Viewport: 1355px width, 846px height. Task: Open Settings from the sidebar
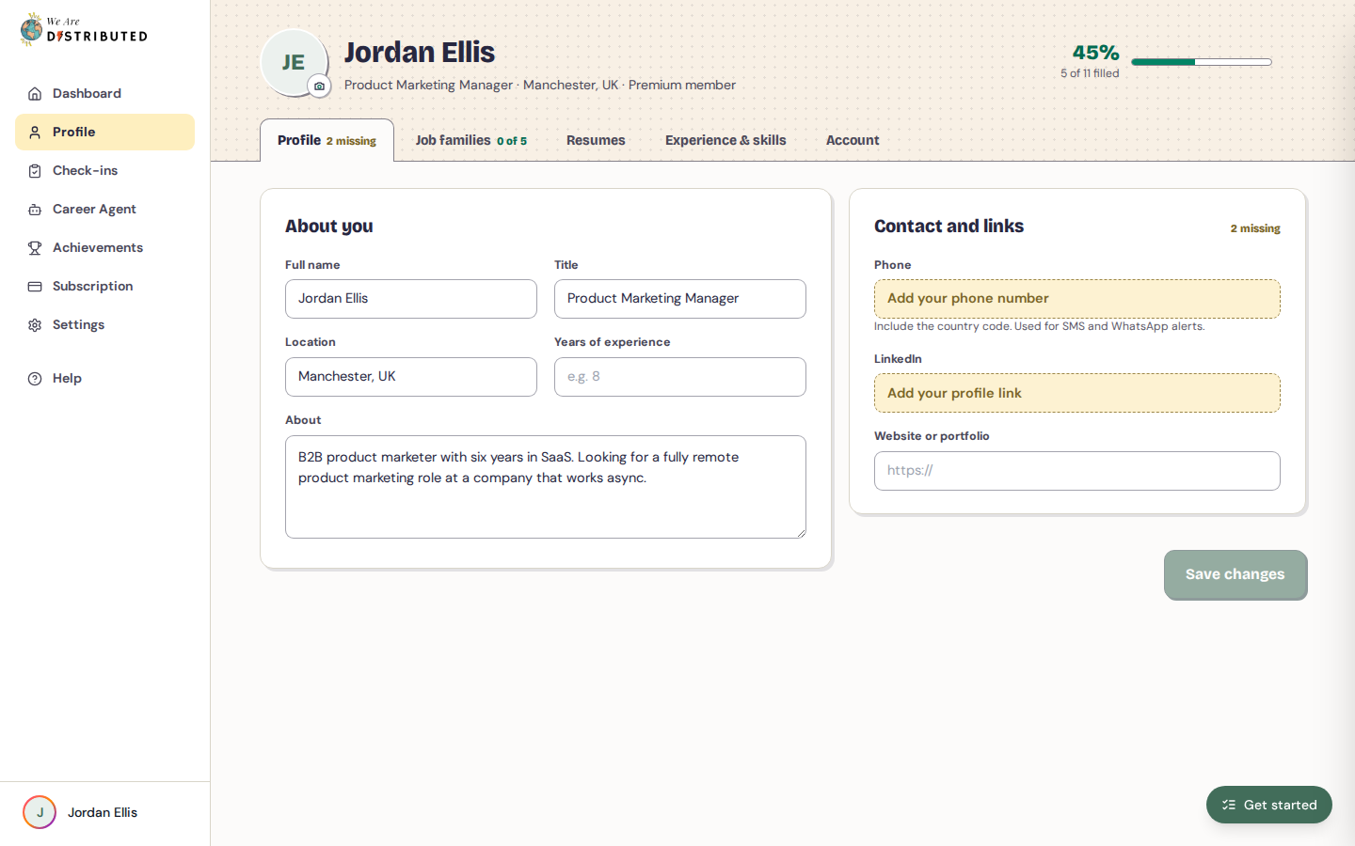(x=104, y=325)
